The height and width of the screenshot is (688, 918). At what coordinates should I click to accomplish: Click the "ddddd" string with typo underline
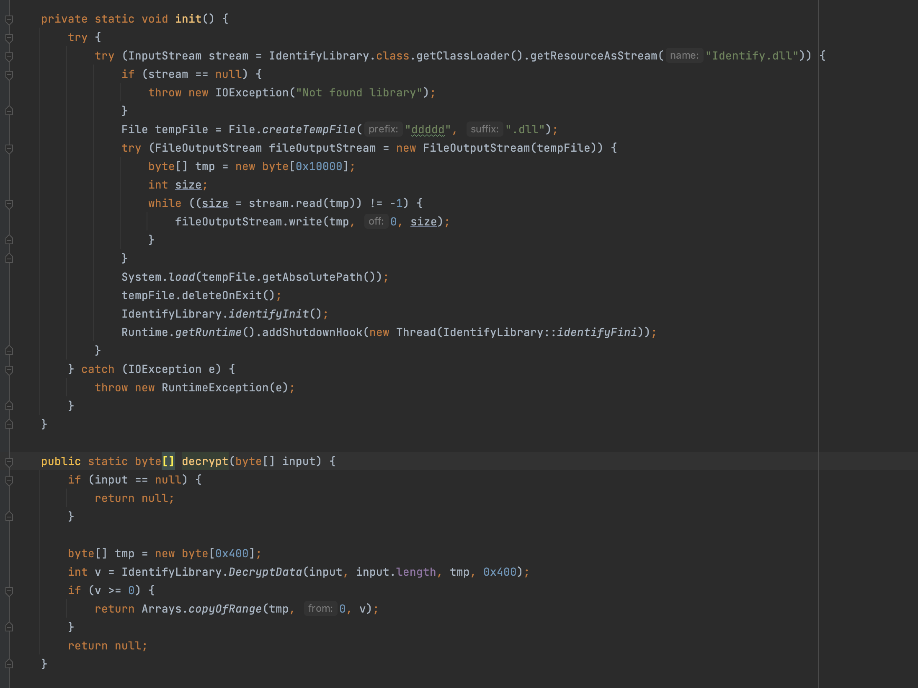tap(428, 129)
